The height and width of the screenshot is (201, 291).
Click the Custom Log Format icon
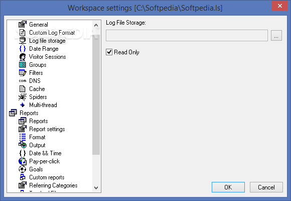coord(23,32)
